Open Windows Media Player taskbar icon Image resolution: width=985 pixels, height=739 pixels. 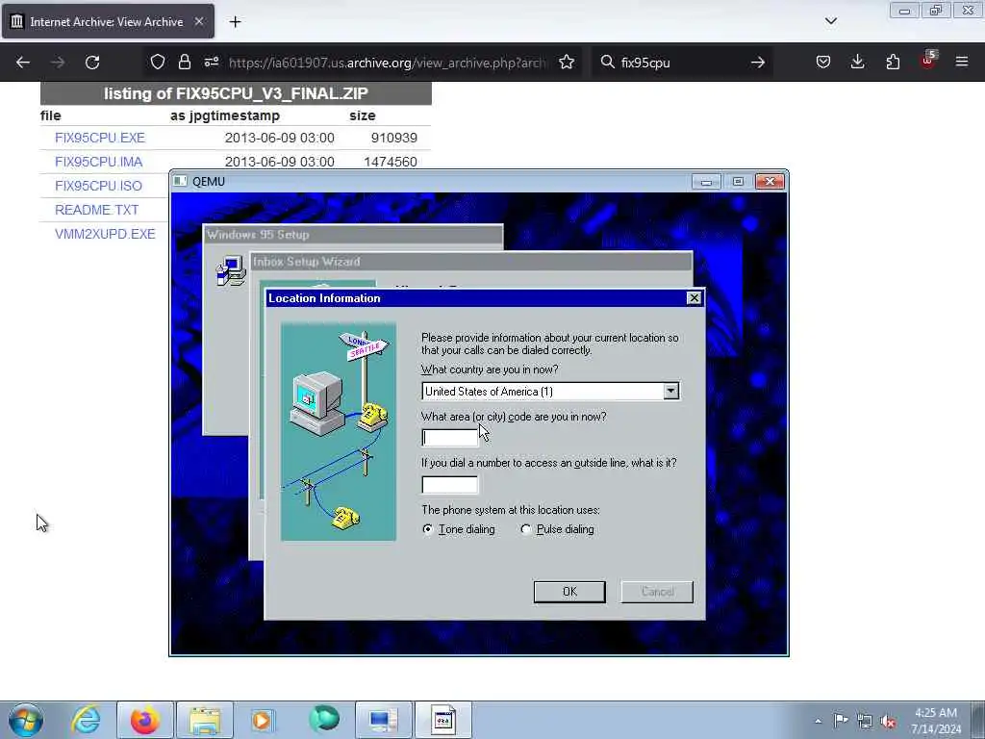pos(263,720)
